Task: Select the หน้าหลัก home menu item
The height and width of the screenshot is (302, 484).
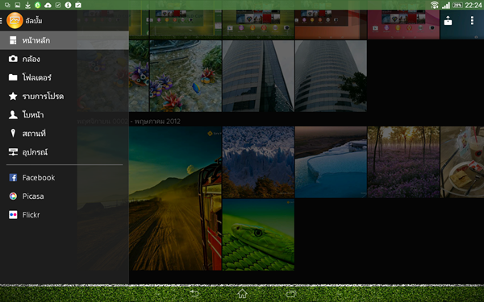Action: click(x=65, y=40)
